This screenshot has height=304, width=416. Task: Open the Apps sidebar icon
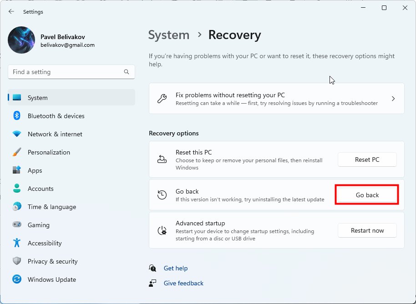point(17,170)
